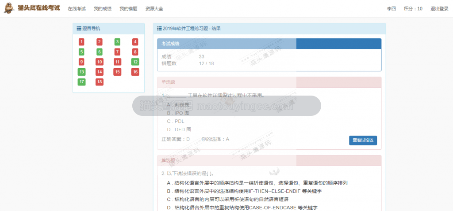Jump to question 16
This screenshot has height=211, width=453.
point(135,72)
